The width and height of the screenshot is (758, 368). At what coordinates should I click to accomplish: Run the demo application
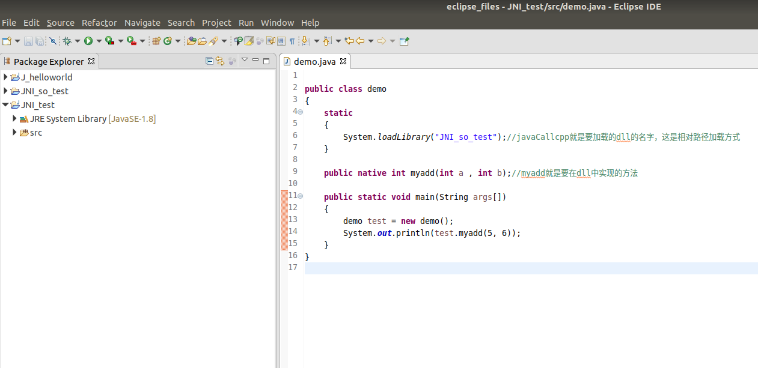(x=88, y=41)
